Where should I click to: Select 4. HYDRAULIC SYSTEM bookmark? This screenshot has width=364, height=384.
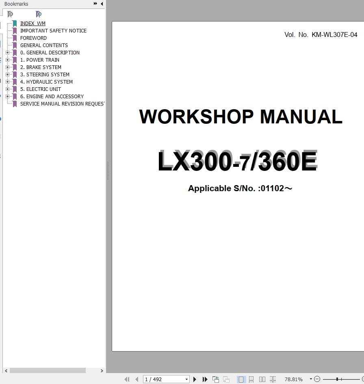tap(46, 82)
